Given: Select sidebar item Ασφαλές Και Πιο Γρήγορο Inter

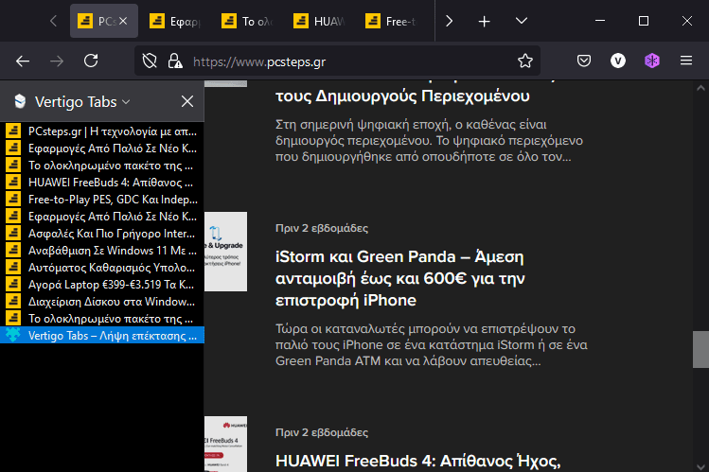Looking at the screenshot, I should [102, 233].
